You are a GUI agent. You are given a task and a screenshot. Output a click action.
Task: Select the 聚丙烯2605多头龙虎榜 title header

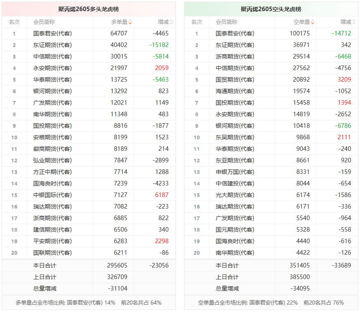pyautogui.click(x=88, y=9)
